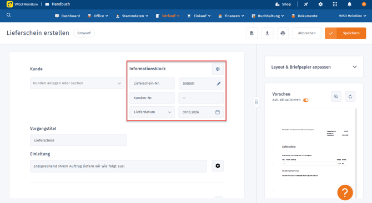Expand Layout & Briefpapier anpassen

(314, 67)
